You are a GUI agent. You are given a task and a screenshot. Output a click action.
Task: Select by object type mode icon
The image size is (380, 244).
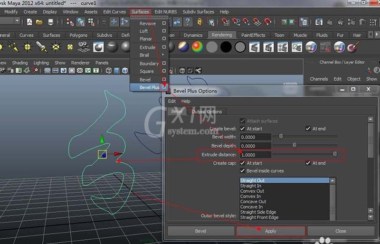80,22
